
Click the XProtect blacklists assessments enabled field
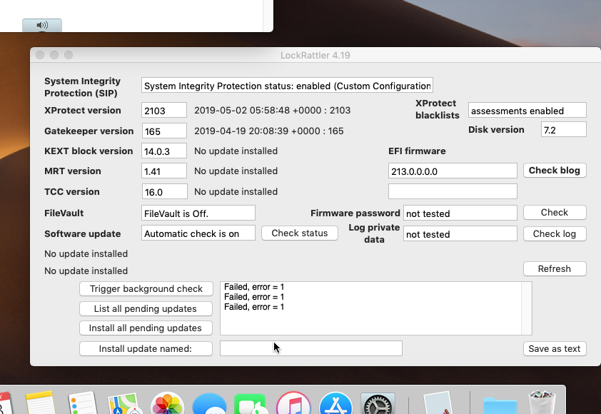[527, 111]
